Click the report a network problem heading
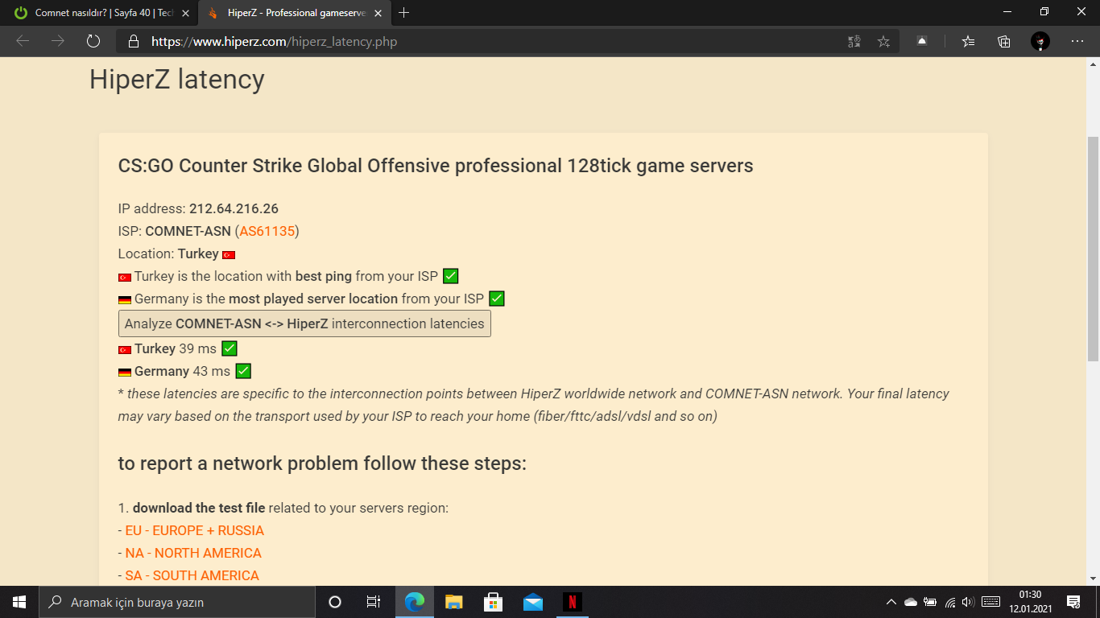Screen dimensions: 1100x618 (322, 463)
